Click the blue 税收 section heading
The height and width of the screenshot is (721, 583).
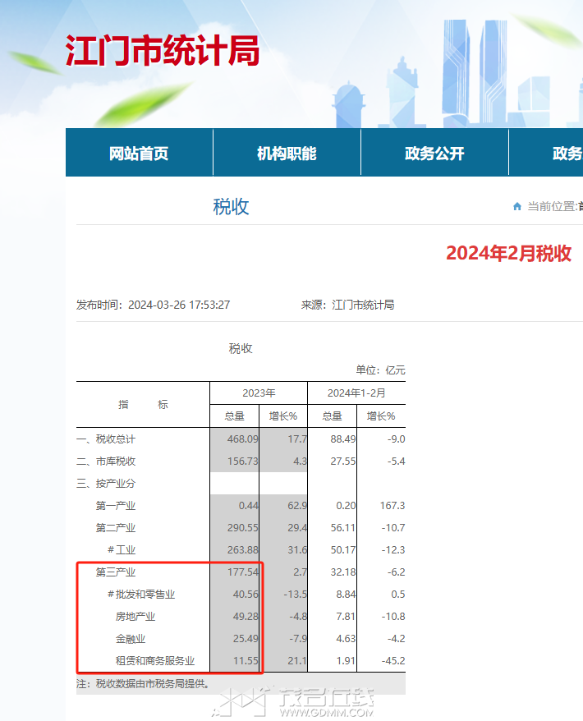(x=231, y=206)
